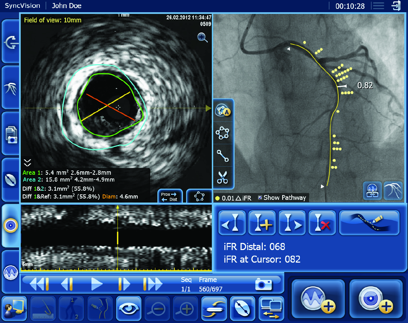Screen dimensions: 408x323
Task: Open the IVUS tab in left sidebar
Action: click(10, 226)
